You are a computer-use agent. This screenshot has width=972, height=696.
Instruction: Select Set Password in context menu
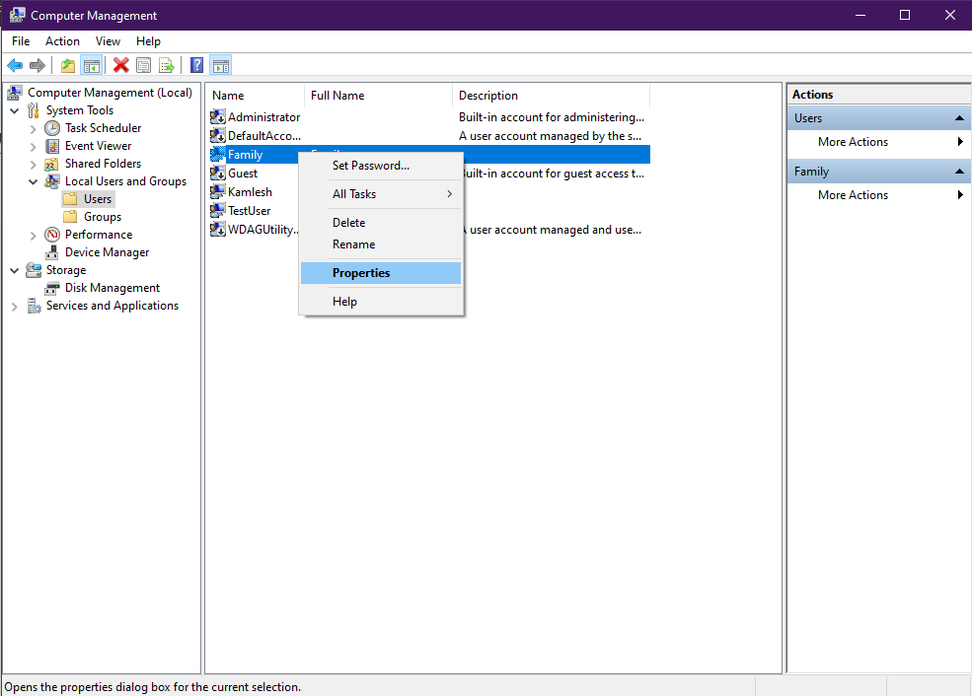(370, 166)
